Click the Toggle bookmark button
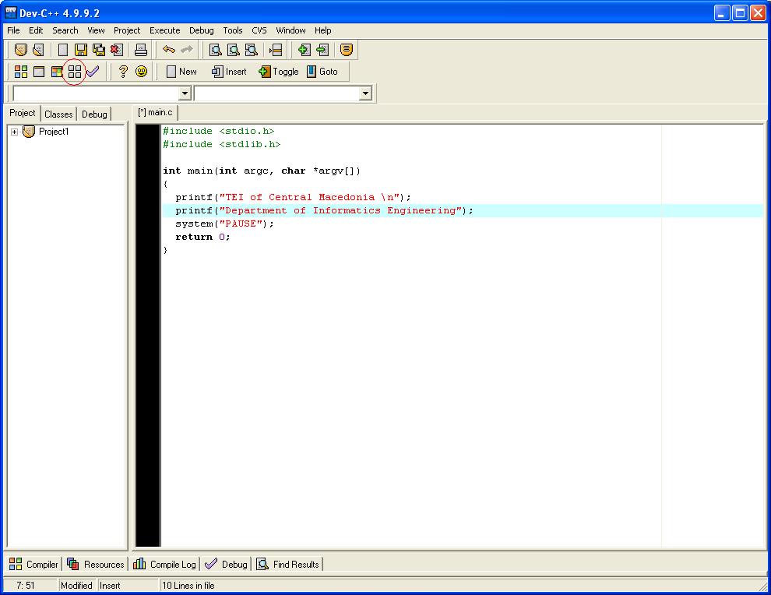The height and width of the screenshot is (595, 771). 278,72
